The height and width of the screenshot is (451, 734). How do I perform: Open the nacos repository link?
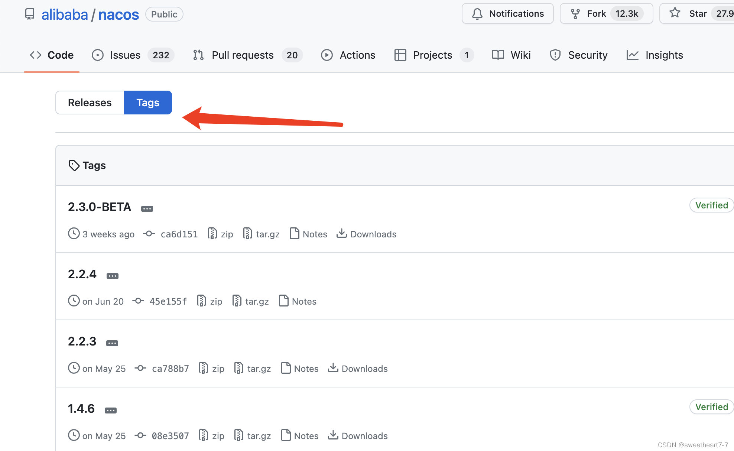click(x=118, y=14)
